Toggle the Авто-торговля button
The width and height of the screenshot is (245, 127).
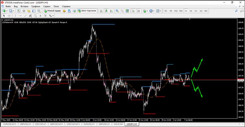87,11
